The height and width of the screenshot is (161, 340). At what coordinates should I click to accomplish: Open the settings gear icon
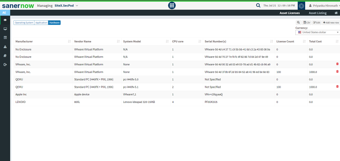click(x=301, y=6)
